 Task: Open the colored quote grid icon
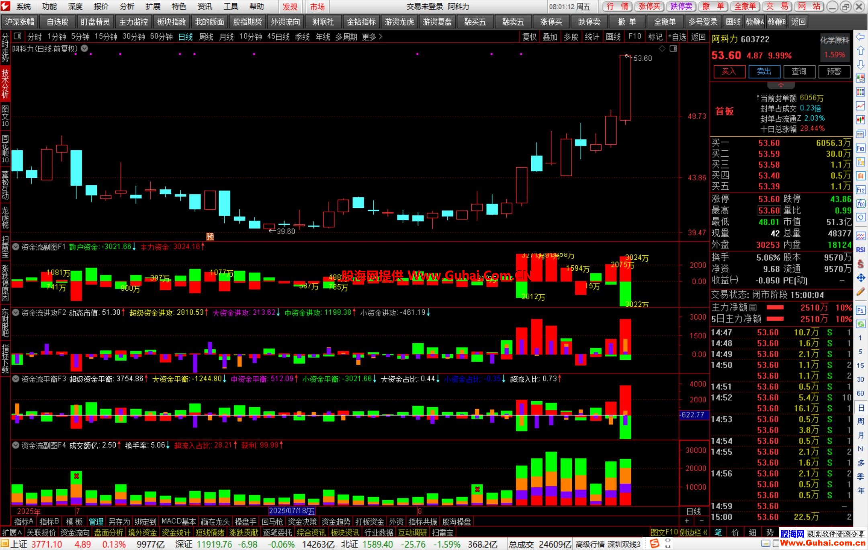point(860,92)
